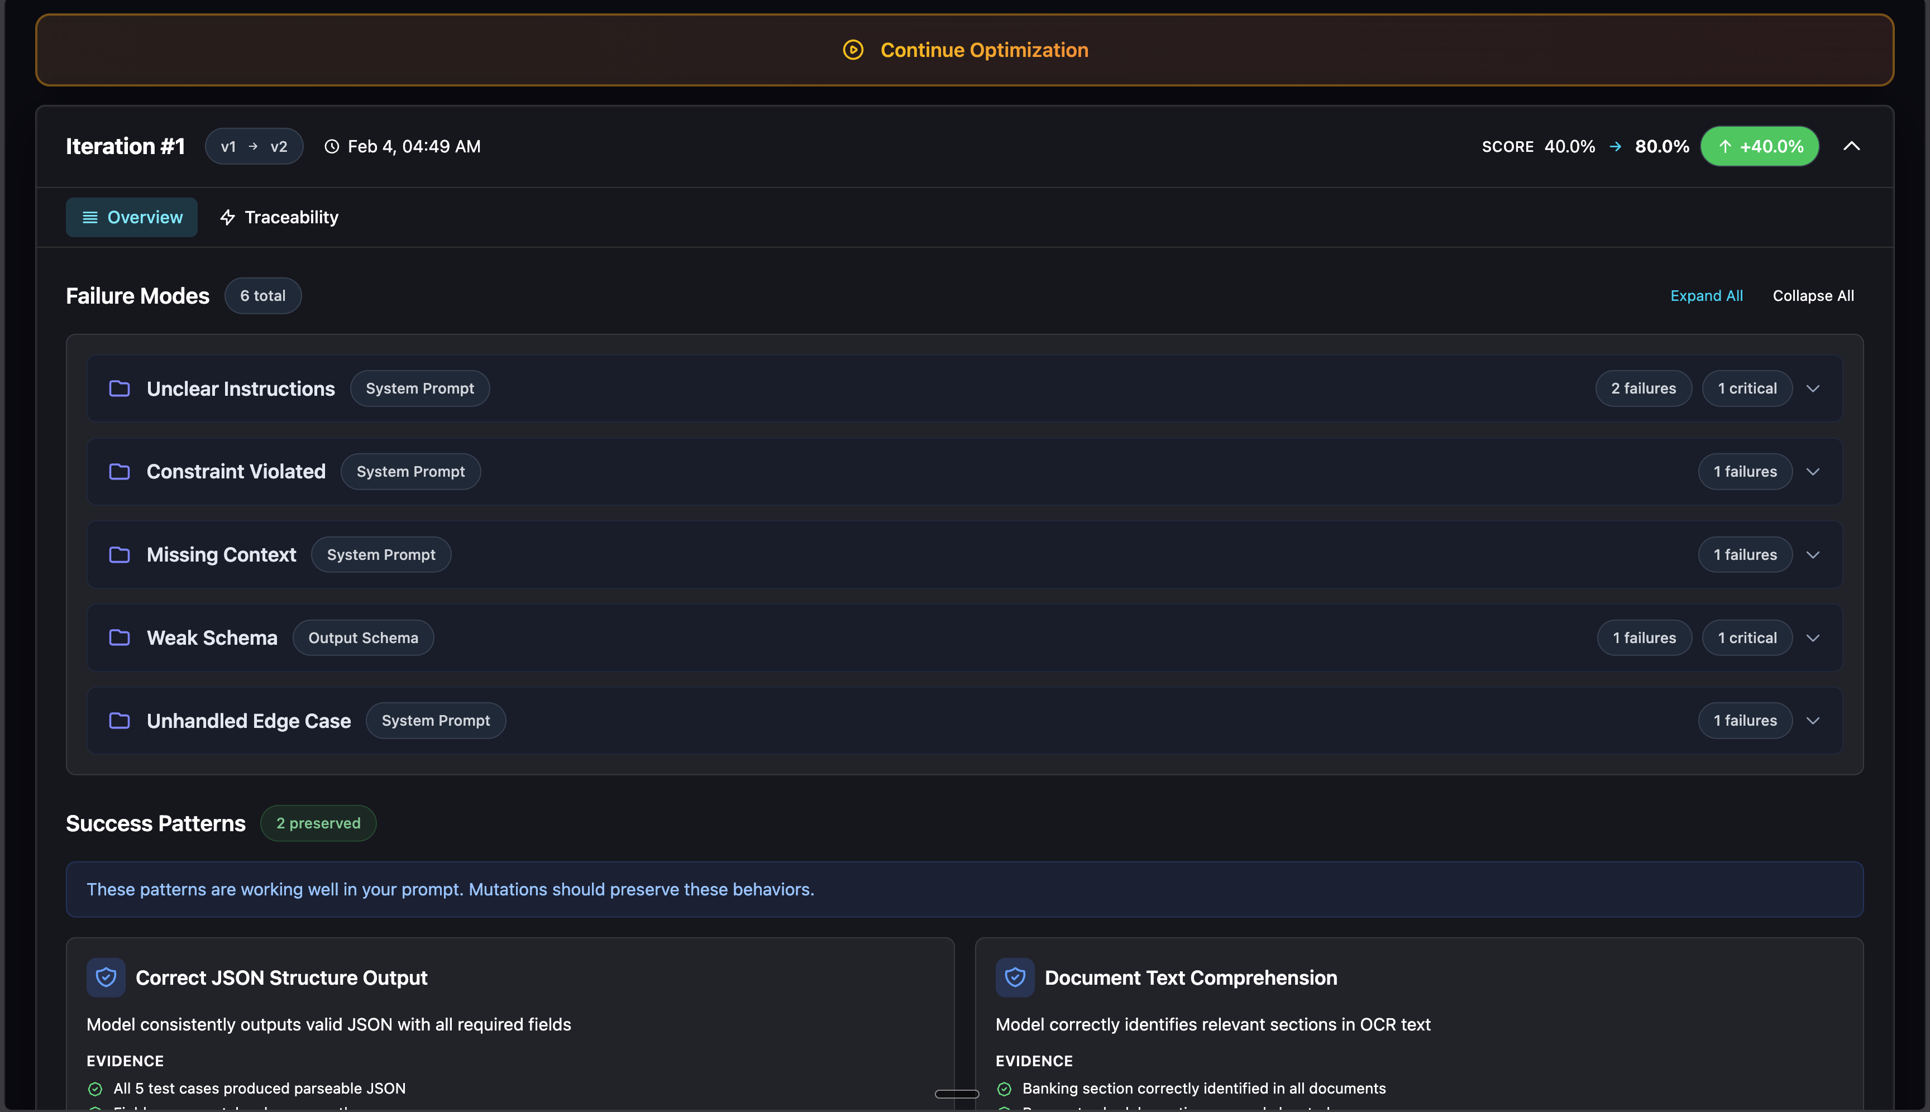This screenshot has width=1930, height=1112.
Task: Click the play icon in Continue Optimization
Action: [853, 50]
